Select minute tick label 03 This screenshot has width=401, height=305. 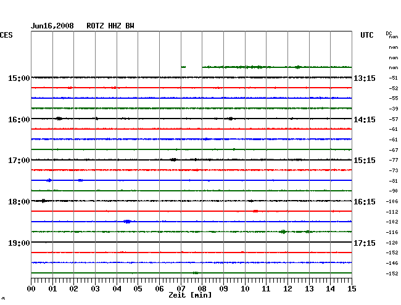[x=95, y=289]
